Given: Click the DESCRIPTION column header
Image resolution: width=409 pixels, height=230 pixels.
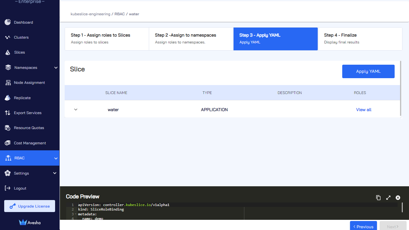Looking at the screenshot, I should point(290,93).
